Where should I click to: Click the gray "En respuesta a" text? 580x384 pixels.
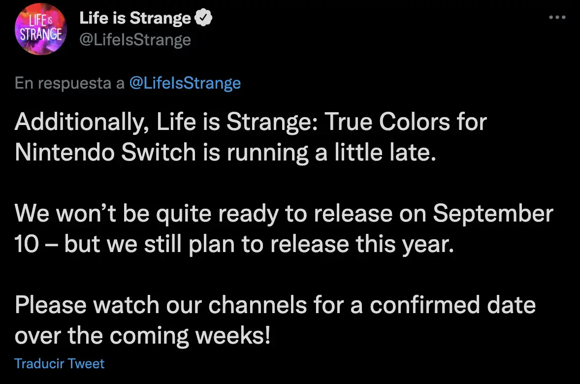pyautogui.click(x=69, y=83)
